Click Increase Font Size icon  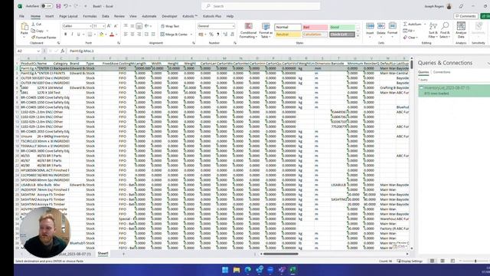[109, 26]
